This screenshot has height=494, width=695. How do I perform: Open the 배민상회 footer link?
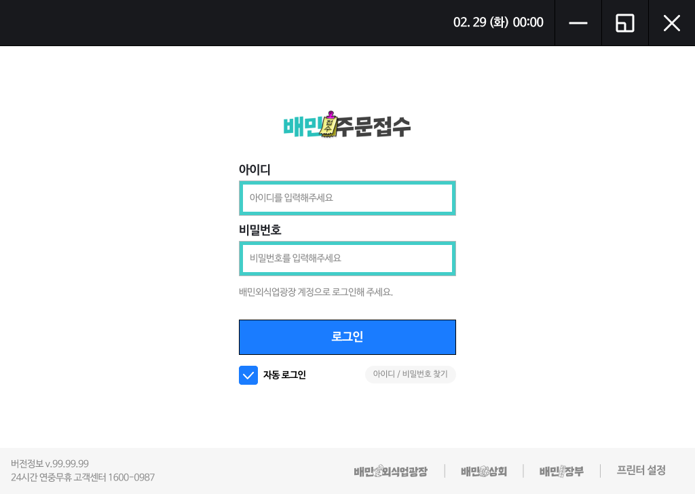coord(483,471)
